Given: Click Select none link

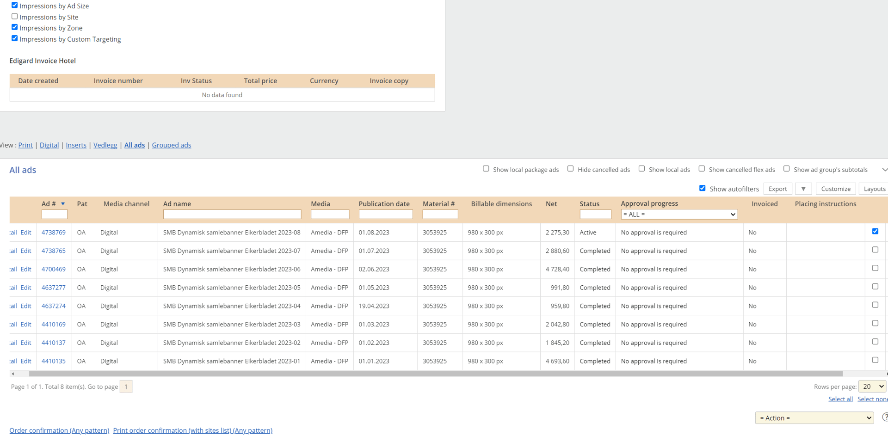Looking at the screenshot, I should (872, 399).
